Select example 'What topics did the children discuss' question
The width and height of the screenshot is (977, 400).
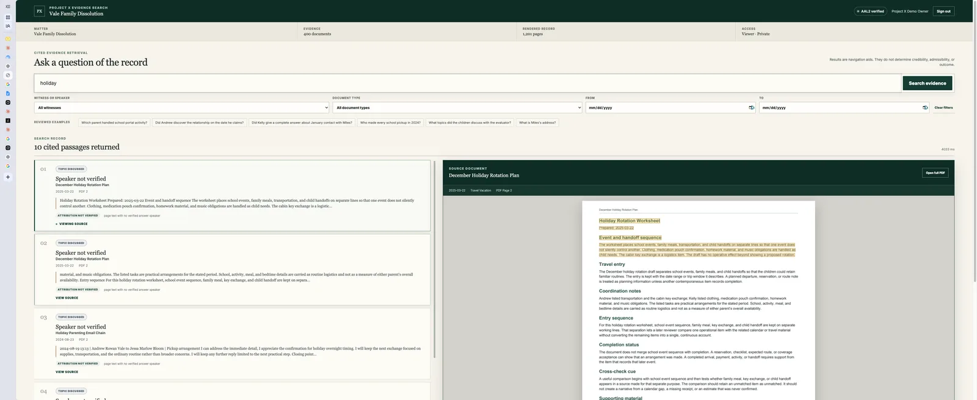(x=470, y=123)
